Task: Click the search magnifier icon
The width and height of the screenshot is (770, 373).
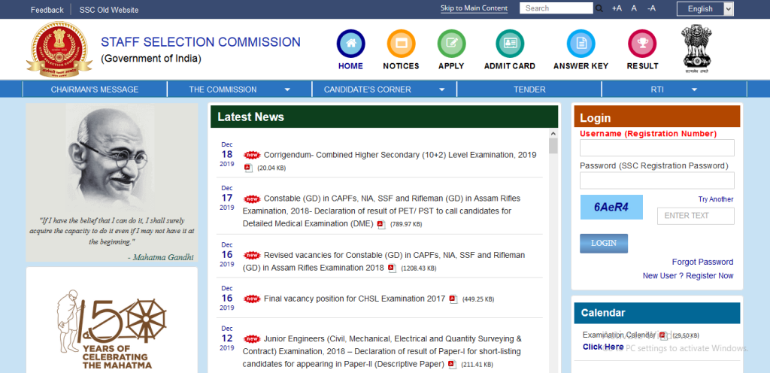Action: pyautogui.click(x=599, y=8)
